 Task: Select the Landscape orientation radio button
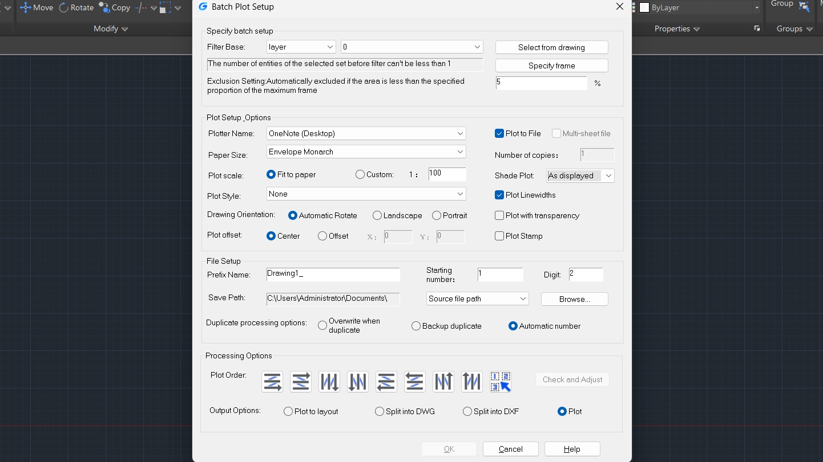[x=377, y=215]
